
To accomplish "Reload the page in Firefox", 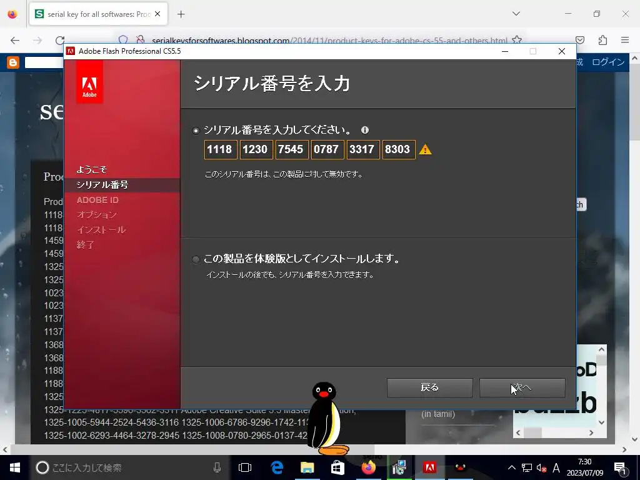I will click(x=60, y=40).
